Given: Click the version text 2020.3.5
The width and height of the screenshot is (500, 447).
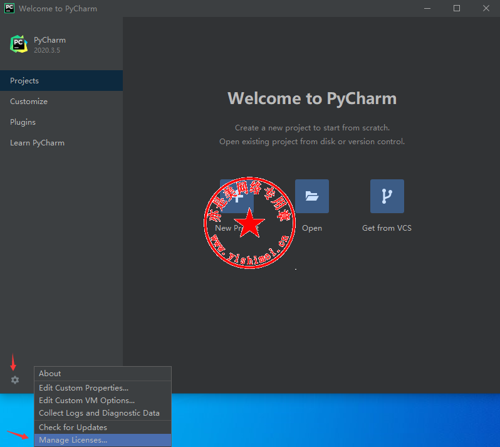Looking at the screenshot, I should 47,50.
